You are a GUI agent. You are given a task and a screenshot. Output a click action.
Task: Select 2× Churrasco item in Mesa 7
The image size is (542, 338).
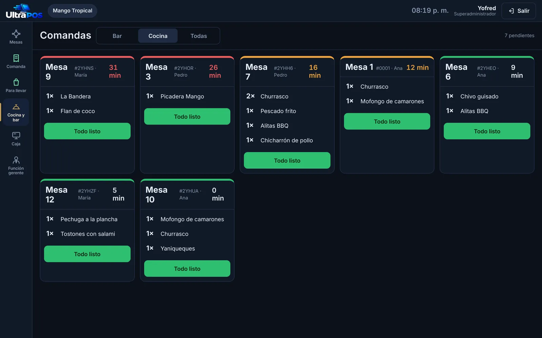(287, 96)
